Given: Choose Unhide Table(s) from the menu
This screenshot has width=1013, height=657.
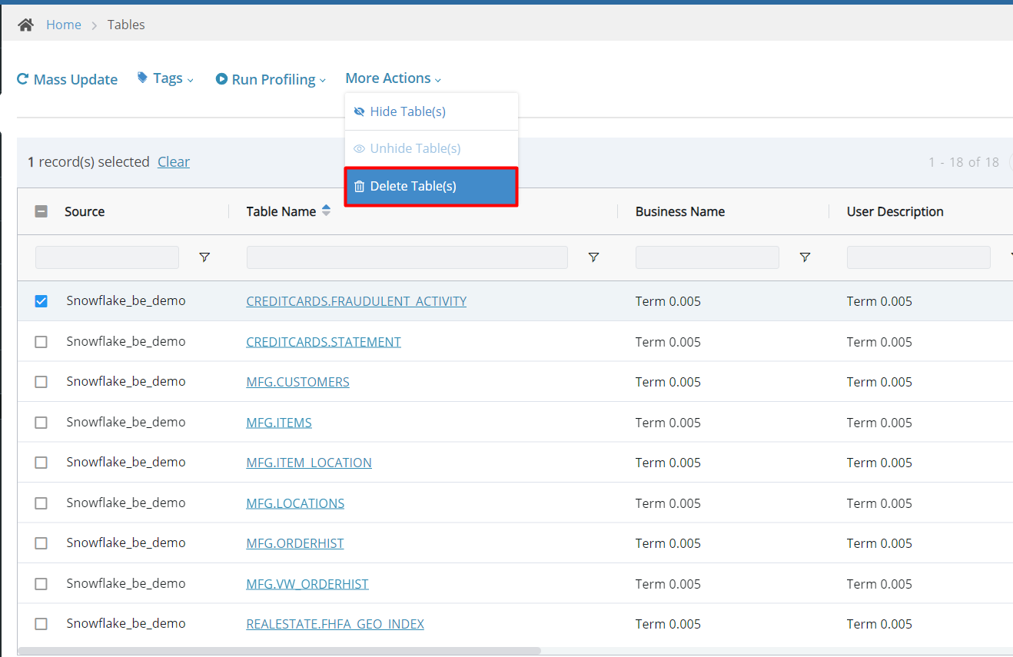Looking at the screenshot, I should click(x=431, y=148).
